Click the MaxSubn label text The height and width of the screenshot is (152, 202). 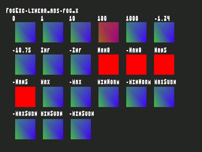click(165, 82)
